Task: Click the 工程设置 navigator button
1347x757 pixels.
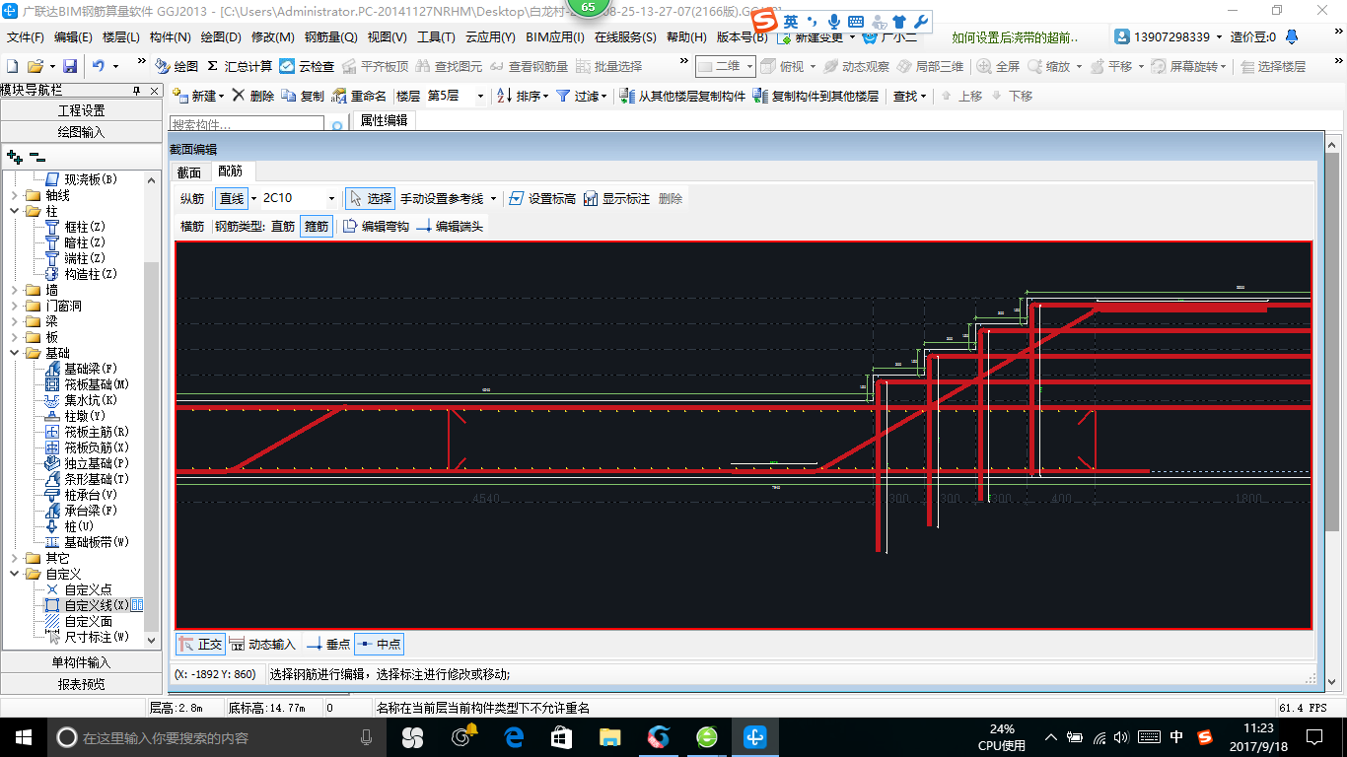Action: pos(81,110)
